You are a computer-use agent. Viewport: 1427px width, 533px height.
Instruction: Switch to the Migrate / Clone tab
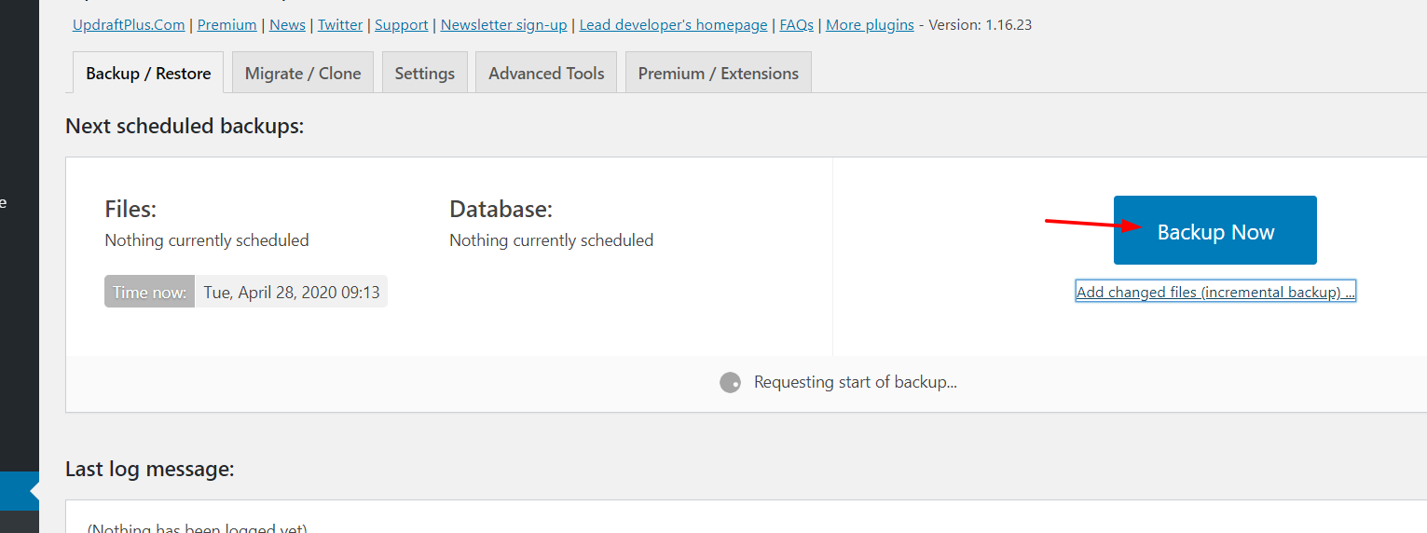click(x=303, y=73)
